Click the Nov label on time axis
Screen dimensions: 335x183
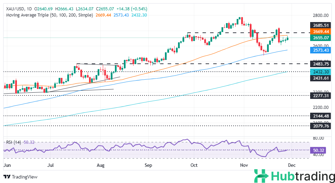244,165
